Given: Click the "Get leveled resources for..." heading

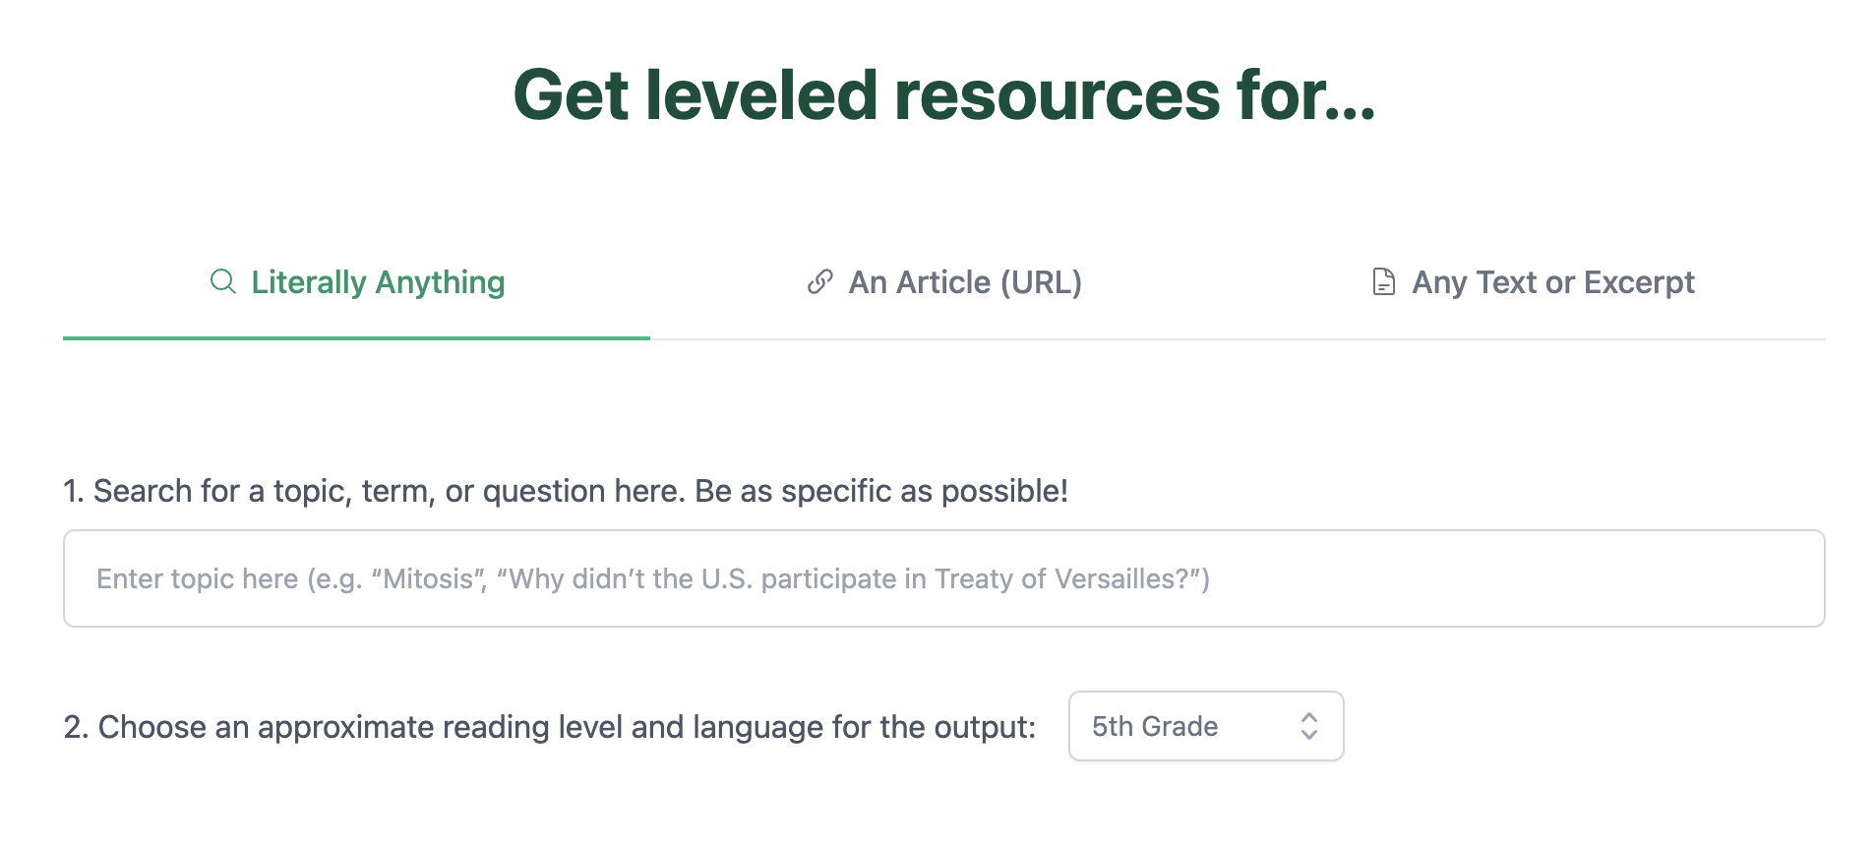Looking at the screenshot, I should (x=943, y=95).
